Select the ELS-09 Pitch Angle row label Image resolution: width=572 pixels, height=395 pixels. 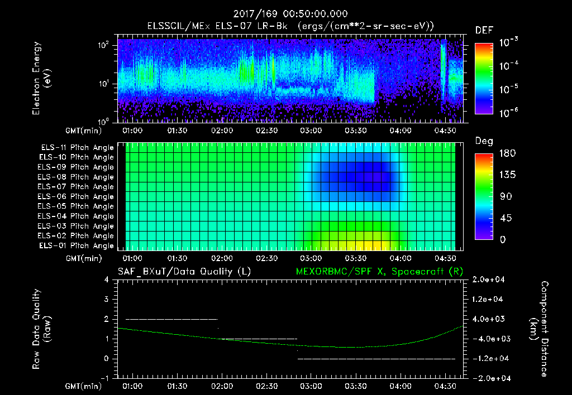76,167
